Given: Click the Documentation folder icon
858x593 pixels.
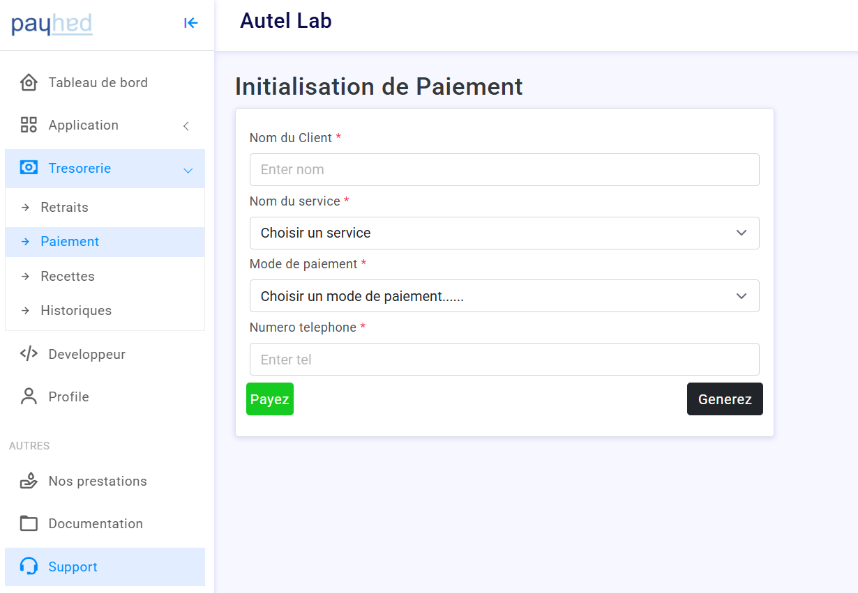Looking at the screenshot, I should coord(28,523).
